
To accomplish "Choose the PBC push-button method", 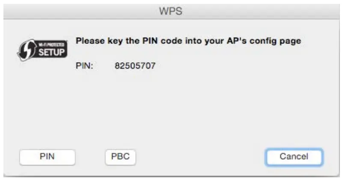I will click(120, 156).
